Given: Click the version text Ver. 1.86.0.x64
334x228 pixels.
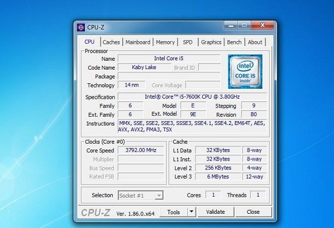Looking at the screenshot, I should [x=135, y=214].
